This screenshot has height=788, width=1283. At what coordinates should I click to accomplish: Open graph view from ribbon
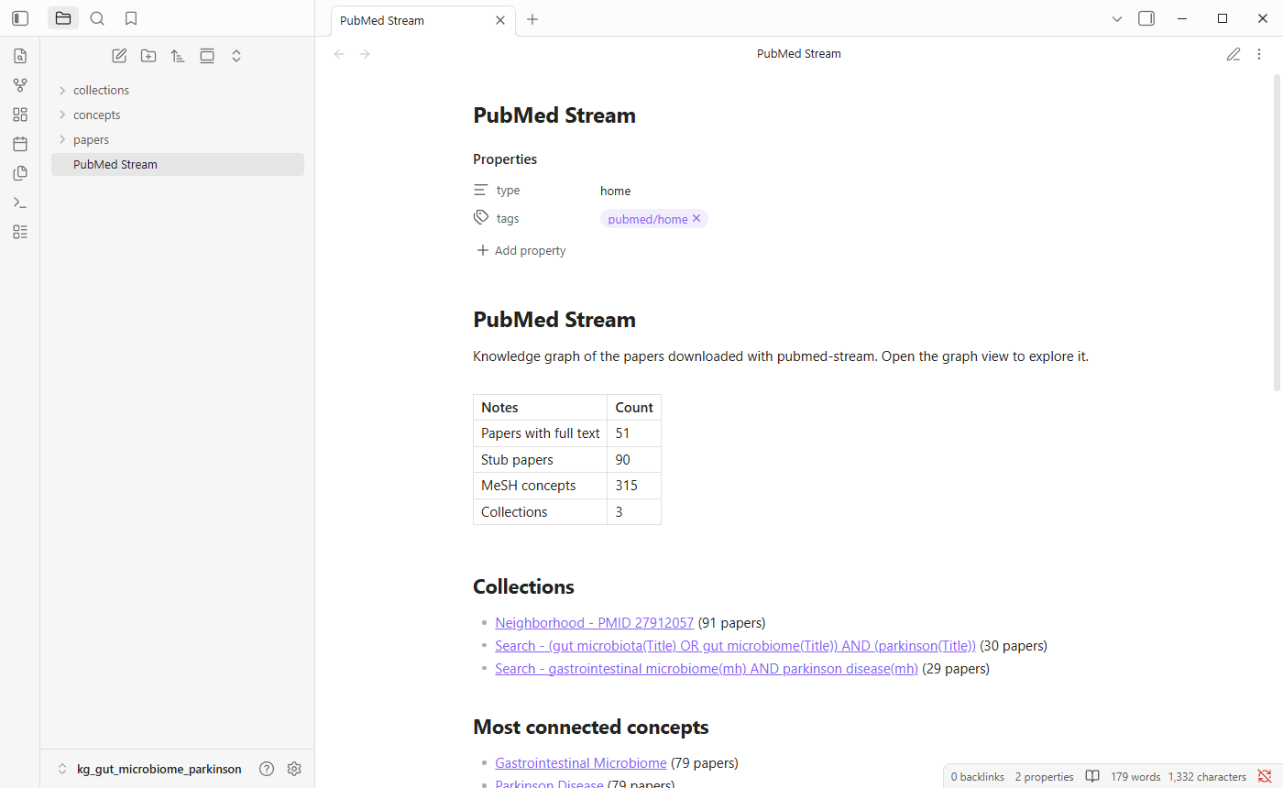(20, 85)
